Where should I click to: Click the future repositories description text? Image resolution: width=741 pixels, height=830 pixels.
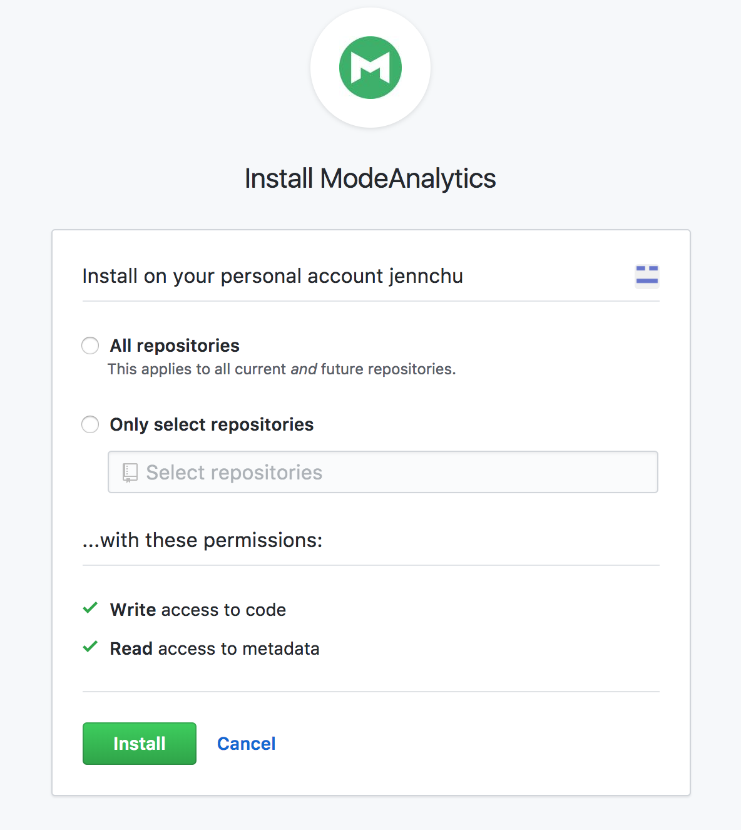[x=388, y=369]
